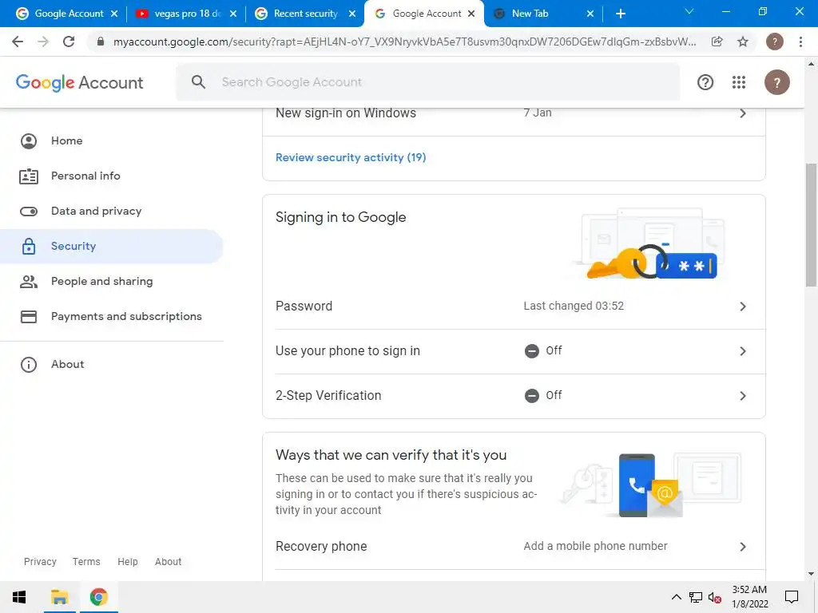Bookmark this page with the star icon

click(743, 42)
